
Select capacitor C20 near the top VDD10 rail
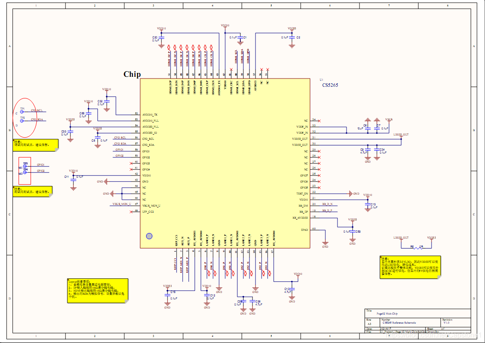[x=161, y=38]
